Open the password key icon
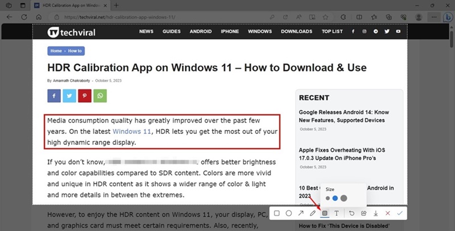Screen dimensions: 455x231 (x=272, y=17)
